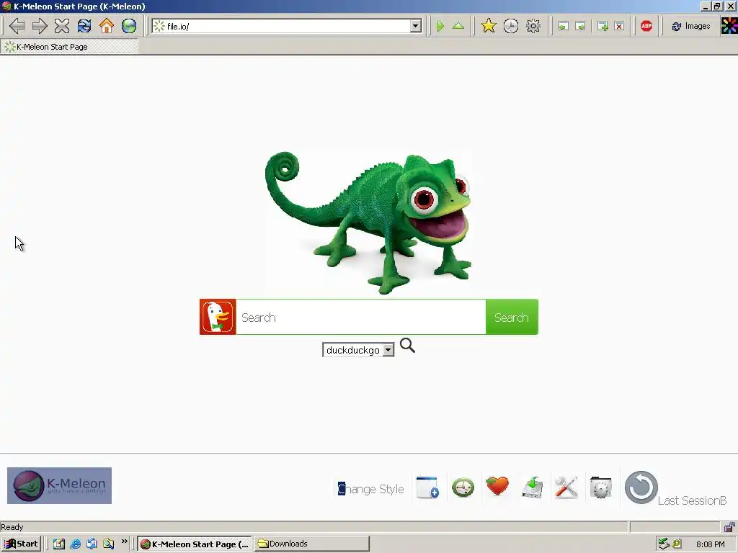Click the 8:08 PM system clock
738x553 pixels.
[711, 544]
